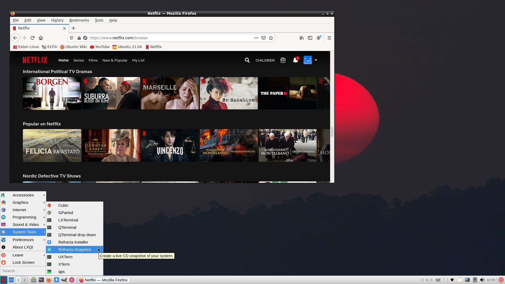Viewport: 505px width, 284px height.
Task: Launch qps from System Tools
Action: [x=75, y=272]
